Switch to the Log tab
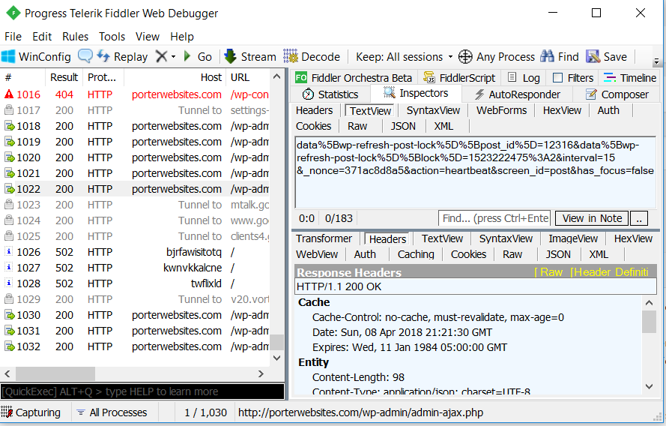 524,78
